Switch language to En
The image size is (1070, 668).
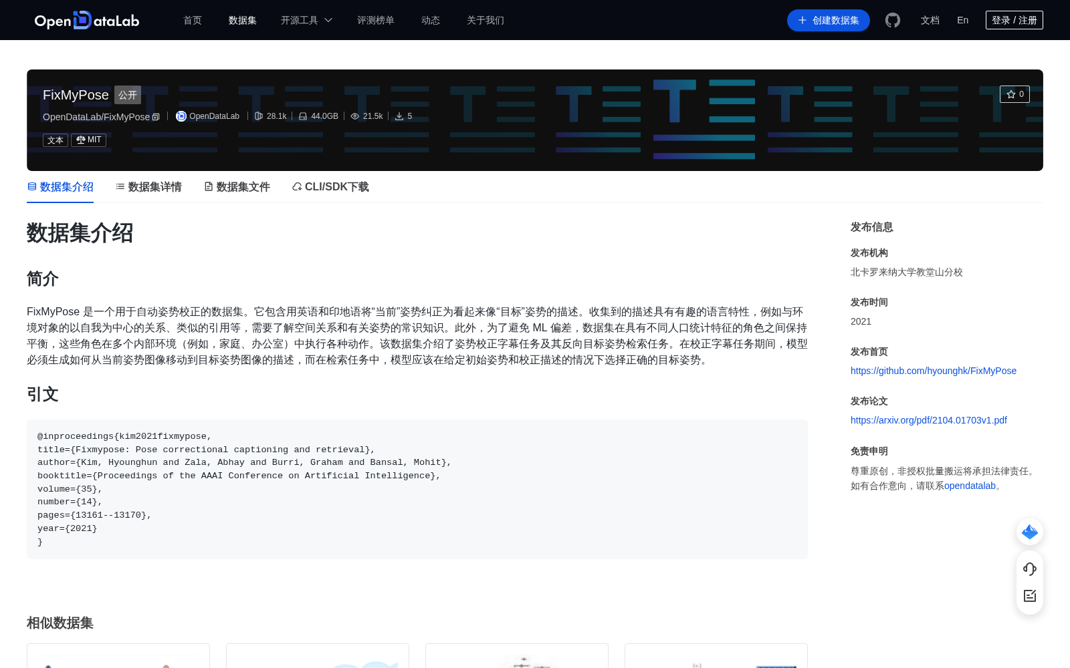click(963, 20)
